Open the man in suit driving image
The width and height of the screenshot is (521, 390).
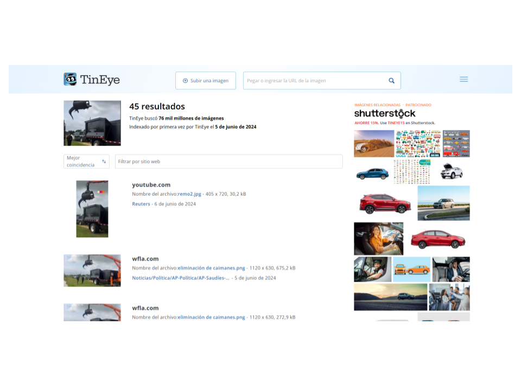tap(451, 269)
